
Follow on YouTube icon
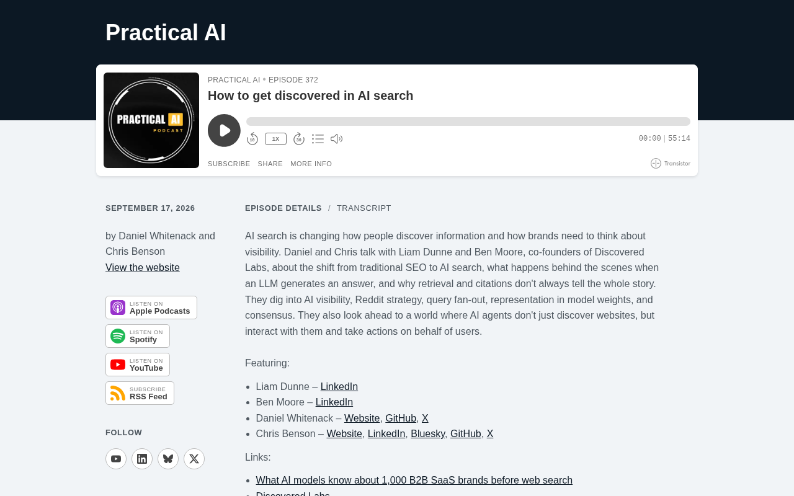click(x=116, y=459)
